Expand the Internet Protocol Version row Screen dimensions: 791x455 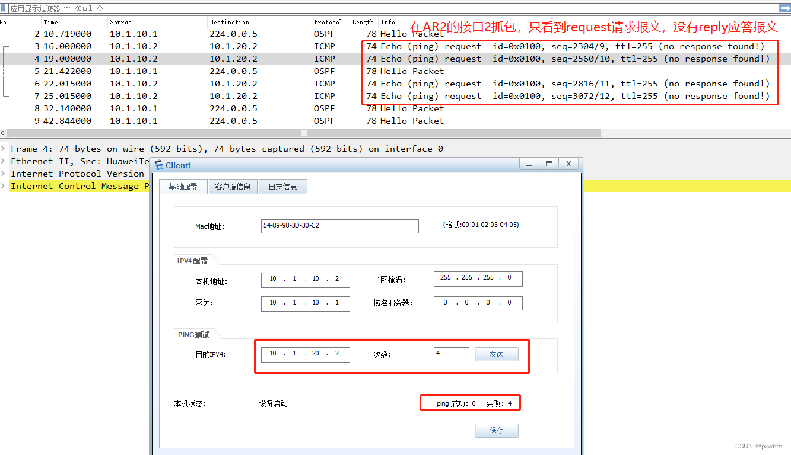pos(4,174)
